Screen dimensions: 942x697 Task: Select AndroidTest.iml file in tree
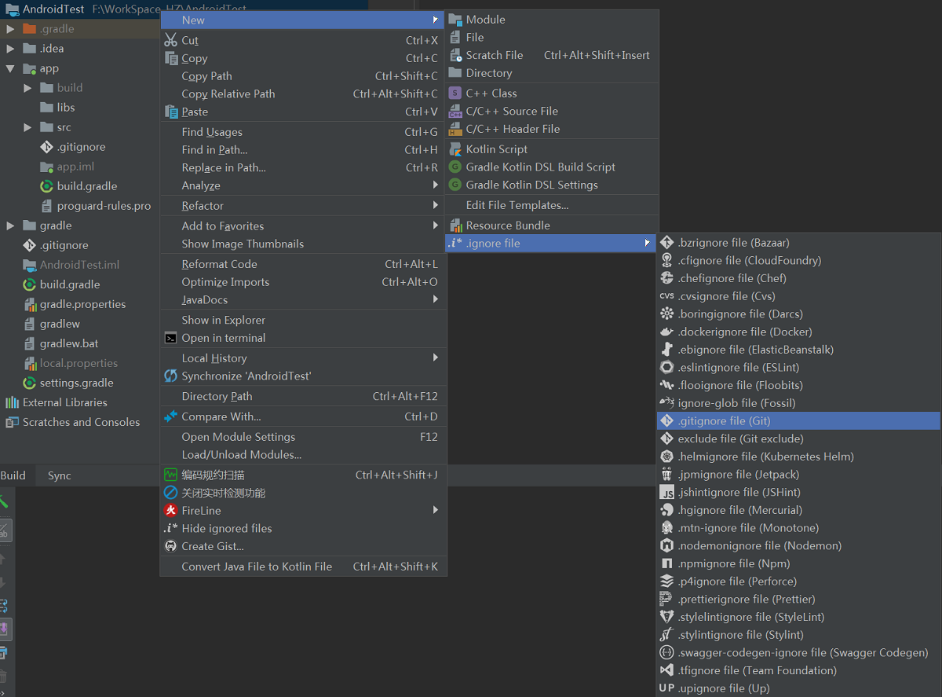pos(79,265)
